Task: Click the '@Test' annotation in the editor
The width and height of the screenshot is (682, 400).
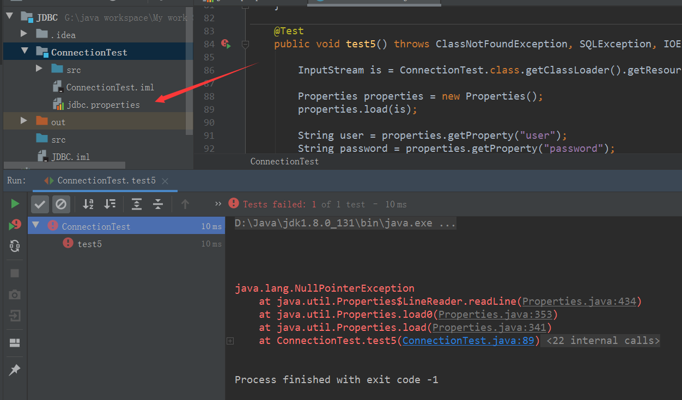Action: tap(289, 31)
